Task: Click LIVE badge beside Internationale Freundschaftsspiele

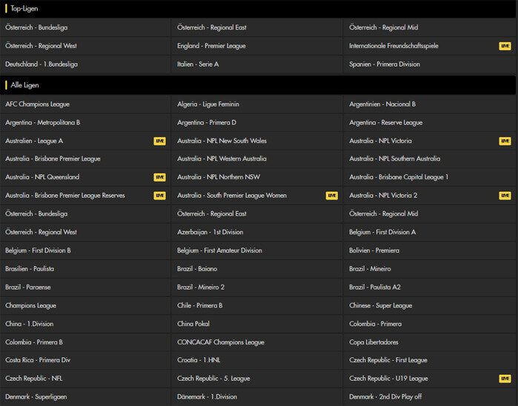Action: point(505,46)
